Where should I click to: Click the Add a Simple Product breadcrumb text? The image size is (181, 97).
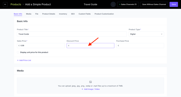pos(38,4)
